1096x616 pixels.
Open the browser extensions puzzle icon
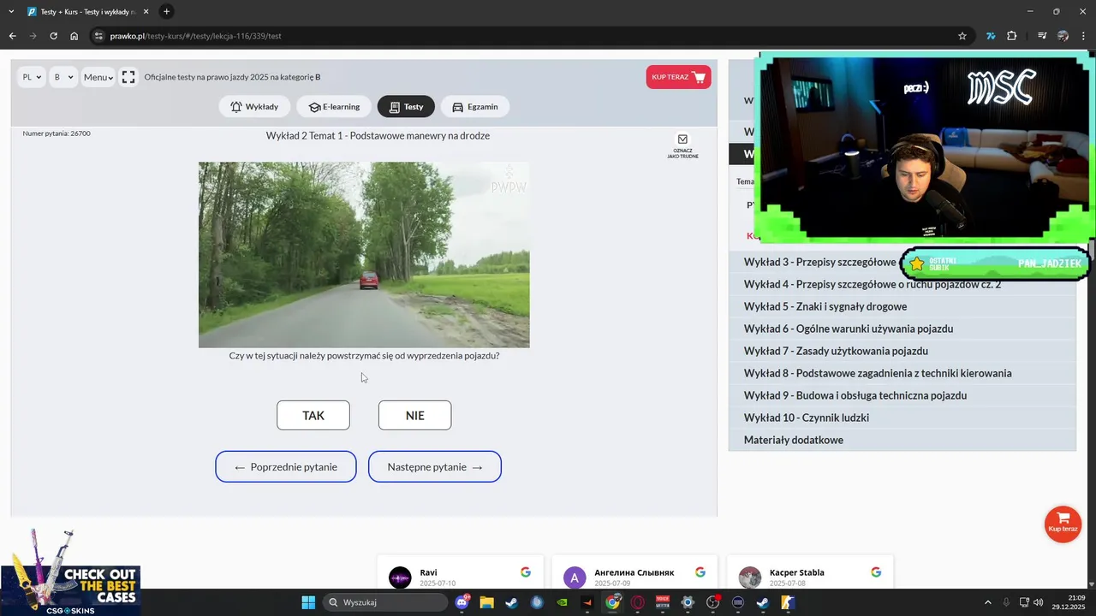pos(1012,36)
